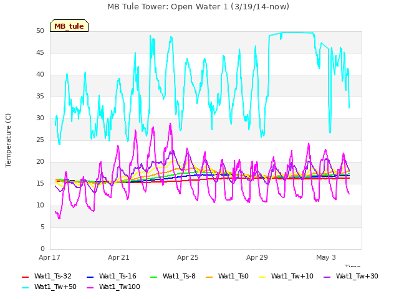
Task: Toggle the Wat1_Ts-32 legend entry
Action: click(47, 277)
